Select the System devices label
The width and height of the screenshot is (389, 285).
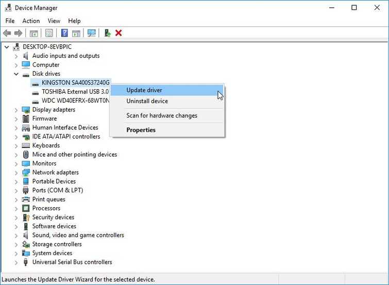coord(52,253)
